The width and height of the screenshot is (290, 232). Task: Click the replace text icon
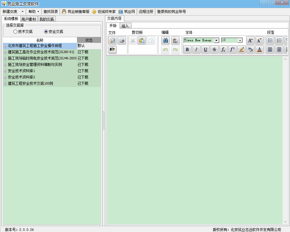coord(175,40)
